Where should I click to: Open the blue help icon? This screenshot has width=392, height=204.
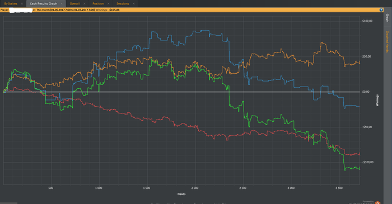381,10
